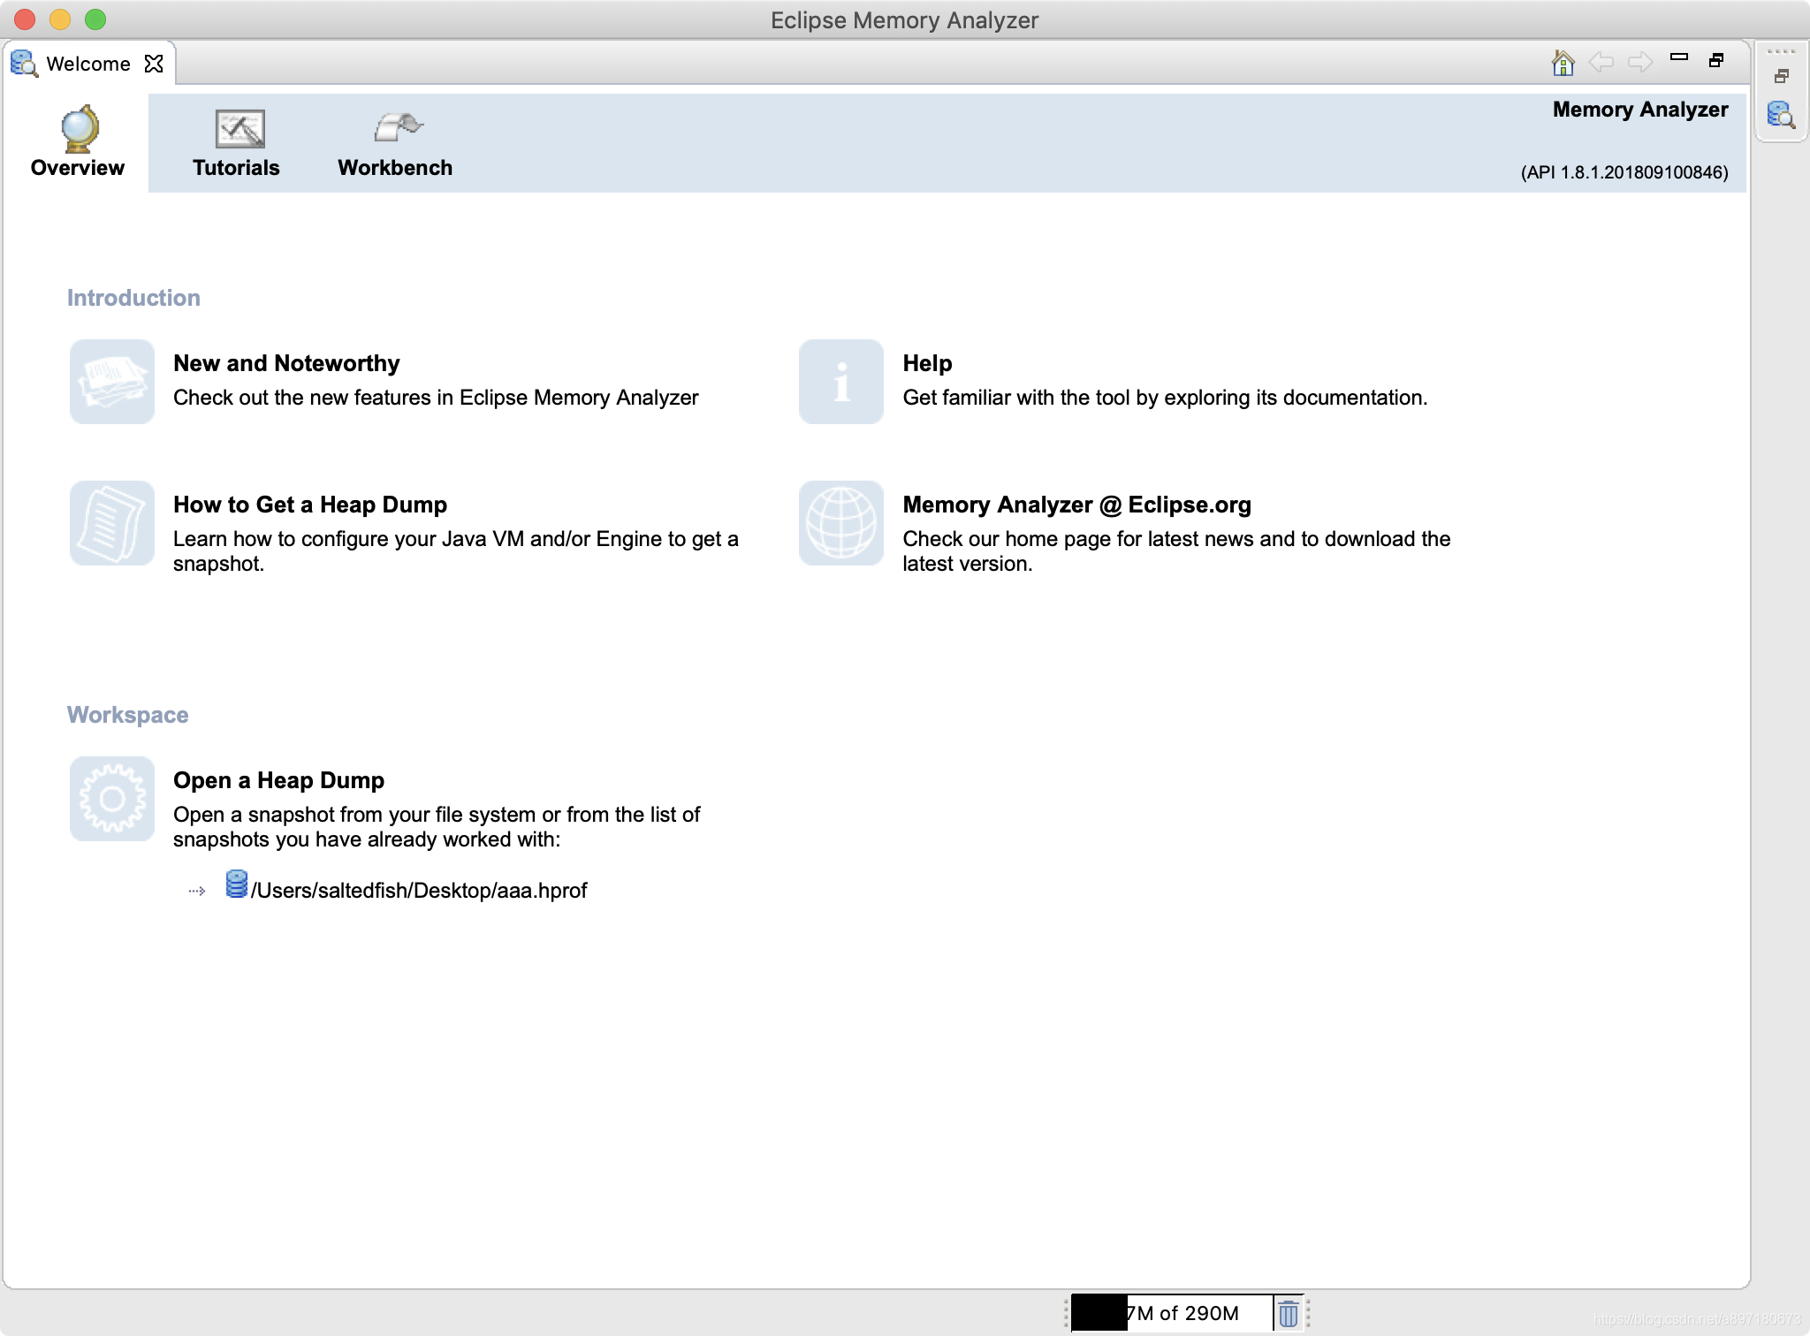Click the Welcome tab database icon
Viewport: 1810px width, 1336px height.
pos(24,64)
